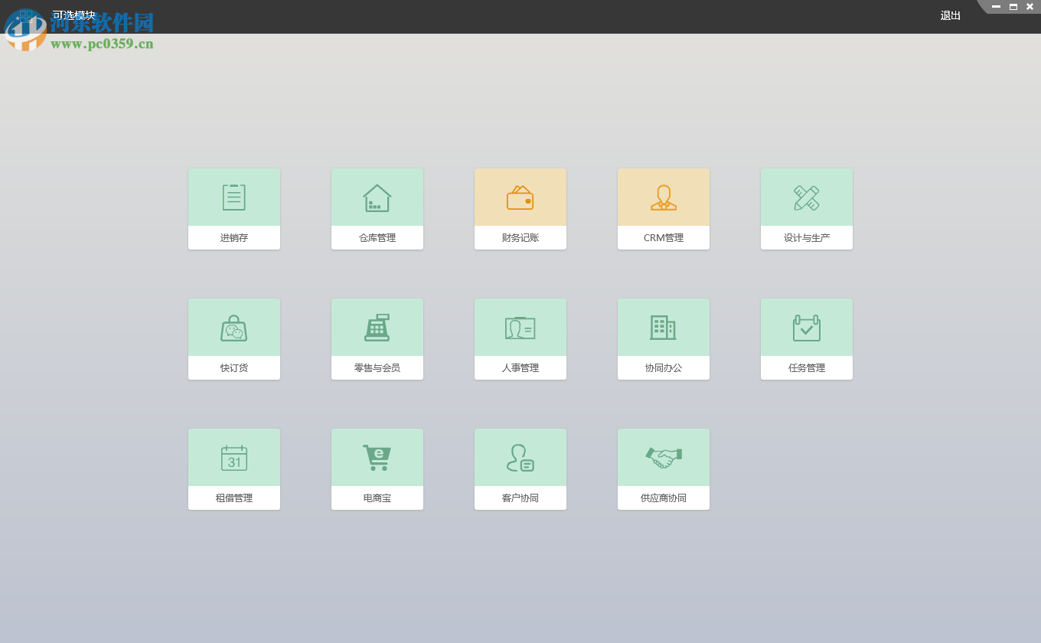This screenshot has height=643, width=1041.
Task: Maximize the application window
Action: [x=1013, y=7]
